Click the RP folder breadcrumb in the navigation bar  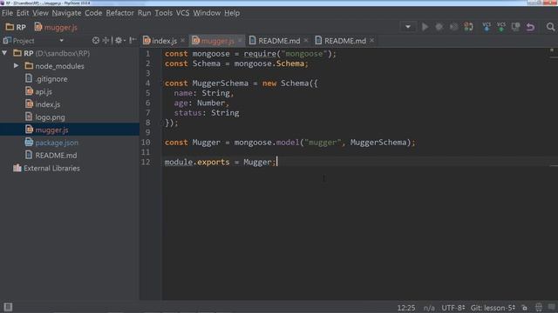[x=16, y=27]
